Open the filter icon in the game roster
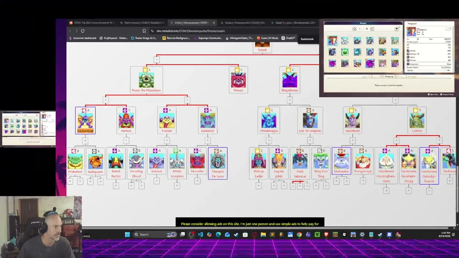 [x=397, y=29]
